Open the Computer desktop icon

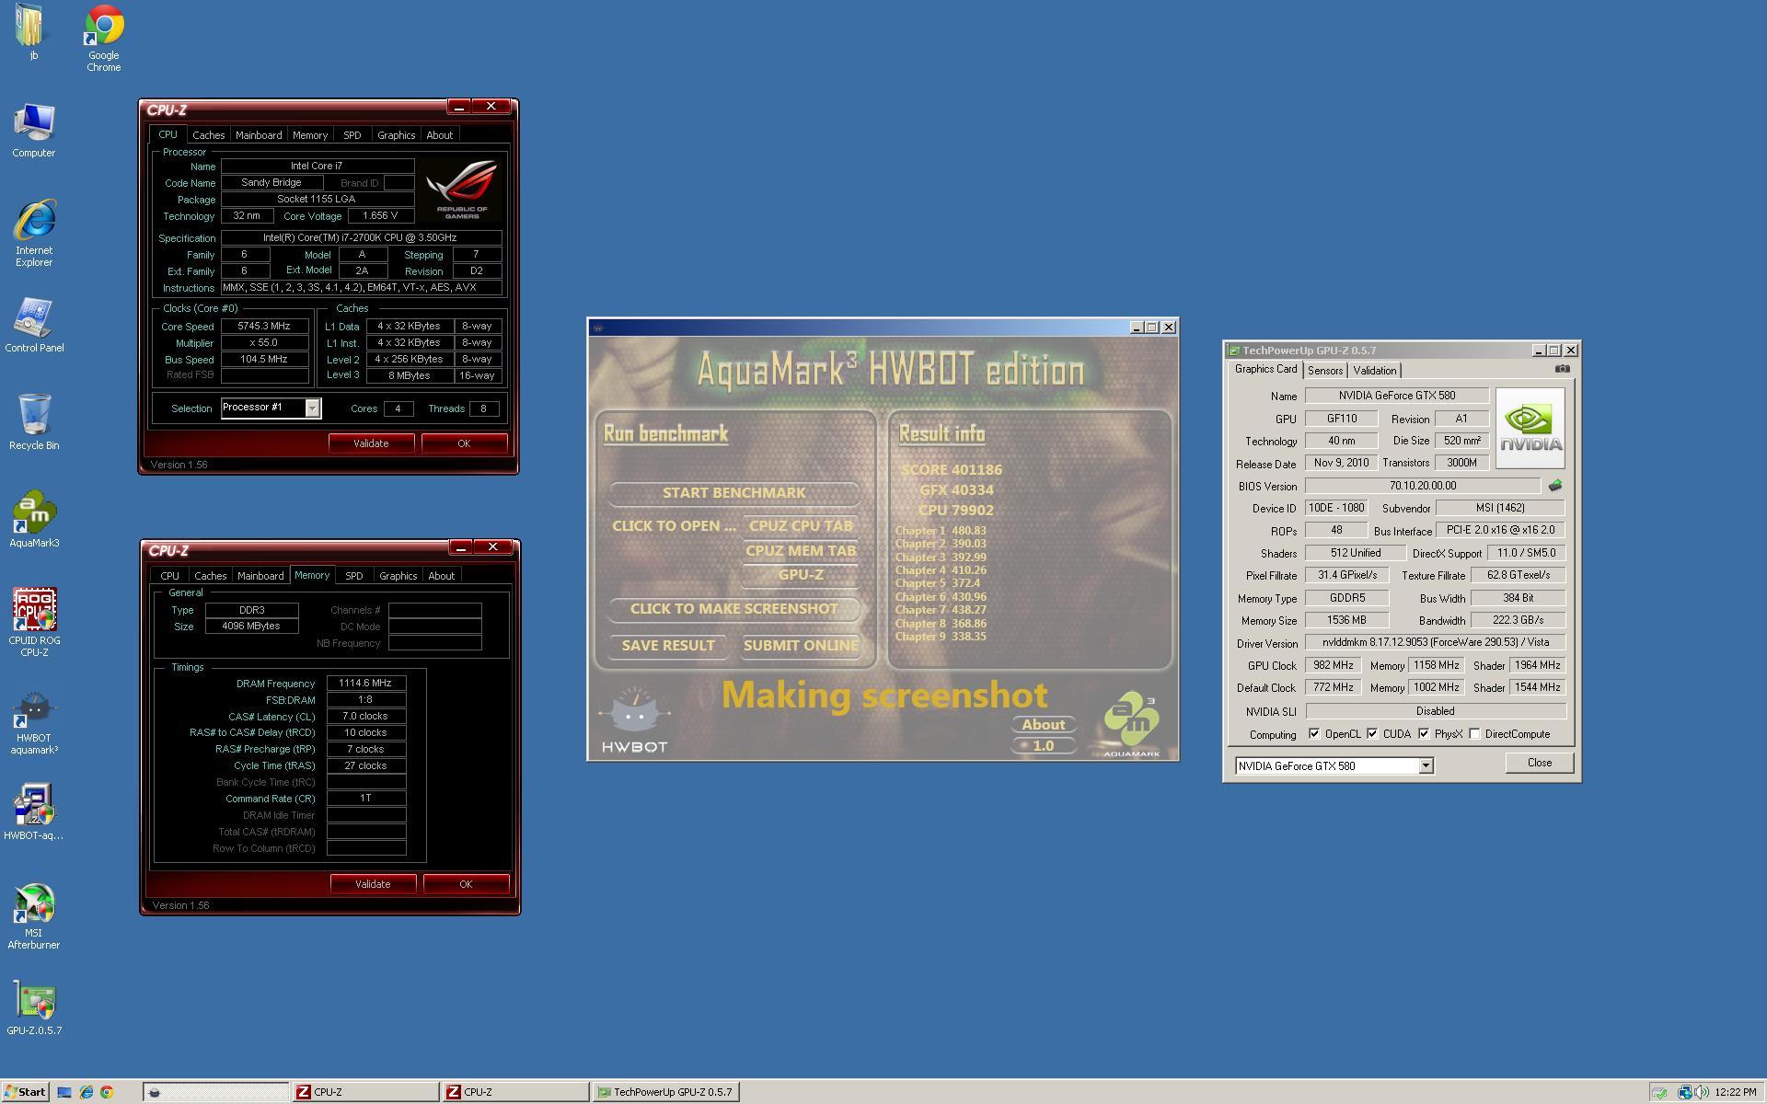(33, 130)
